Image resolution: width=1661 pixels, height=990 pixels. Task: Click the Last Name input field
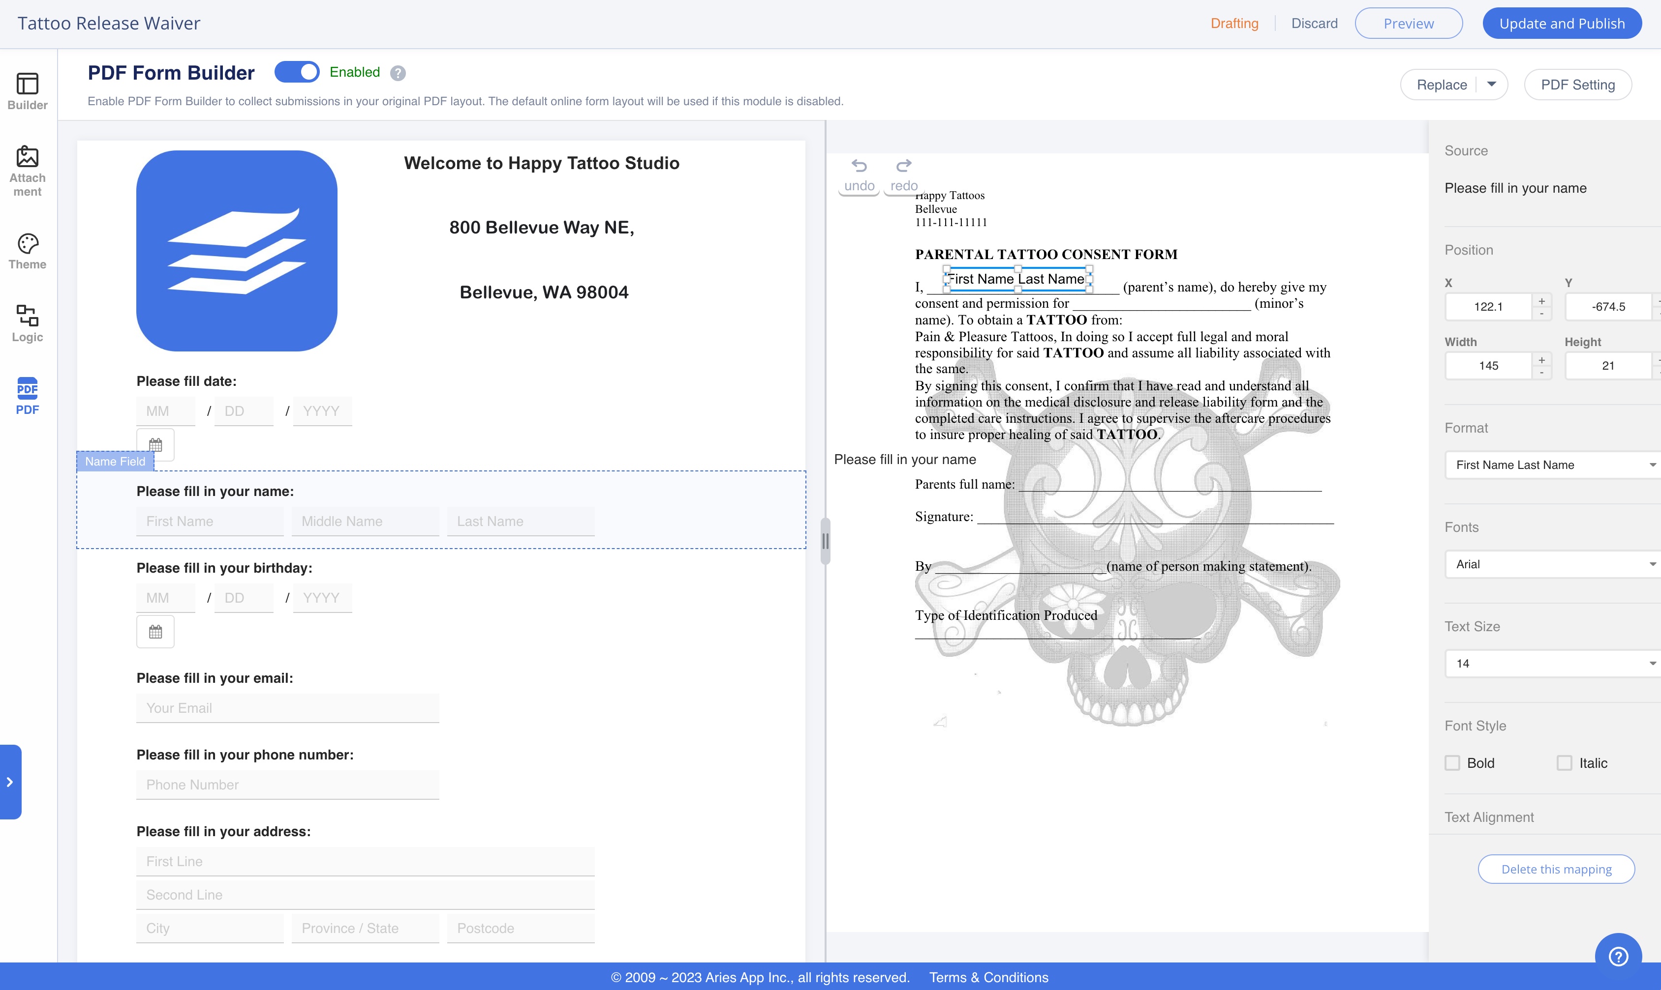(521, 522)
